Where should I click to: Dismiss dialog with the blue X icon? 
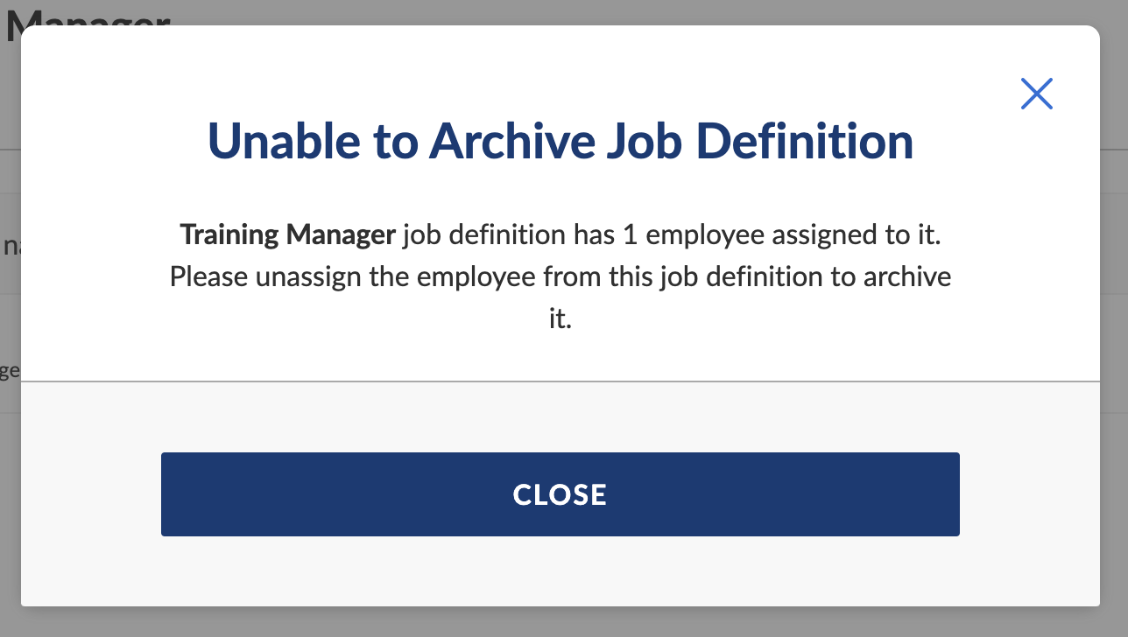1036,94
